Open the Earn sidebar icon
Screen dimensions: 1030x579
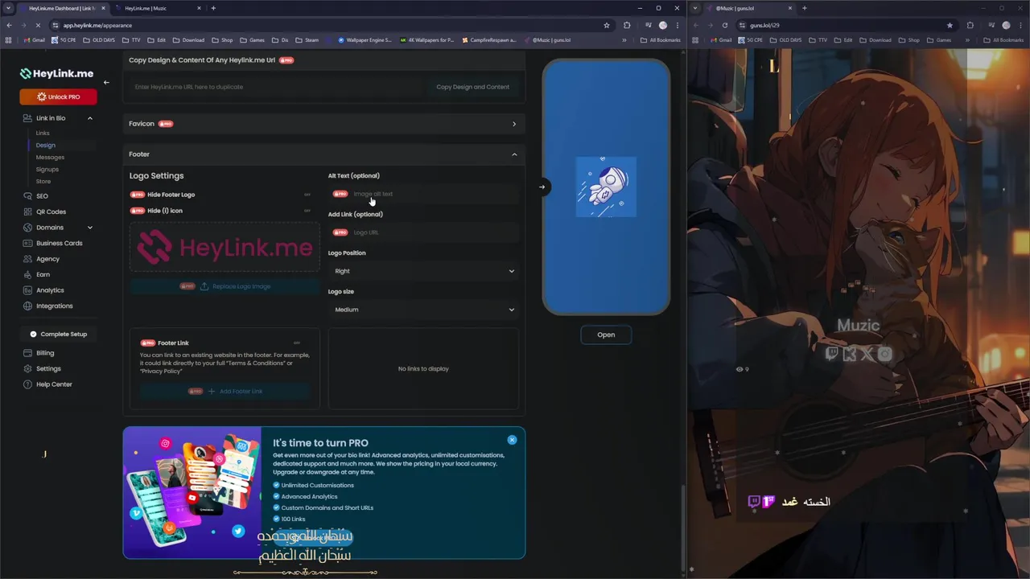pos(28,274)
